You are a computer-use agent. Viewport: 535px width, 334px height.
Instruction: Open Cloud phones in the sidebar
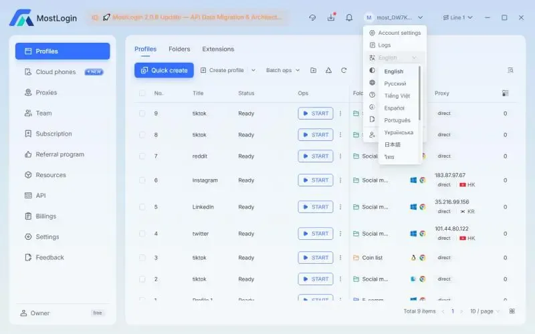(56, 72)
